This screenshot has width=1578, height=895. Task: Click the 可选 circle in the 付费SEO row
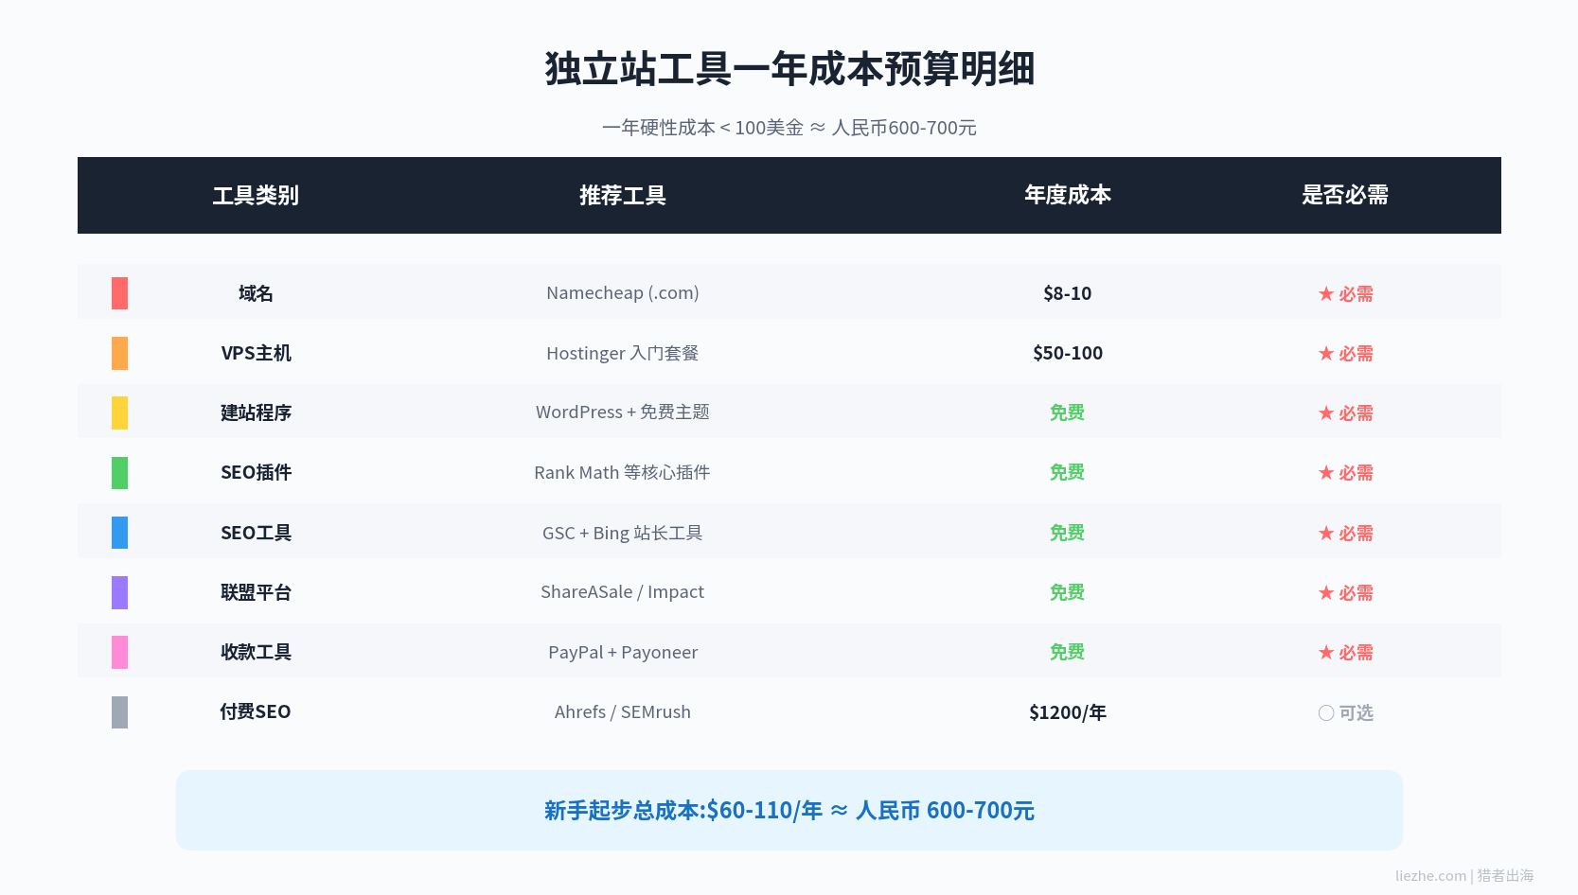click(x=1326, y=713)
